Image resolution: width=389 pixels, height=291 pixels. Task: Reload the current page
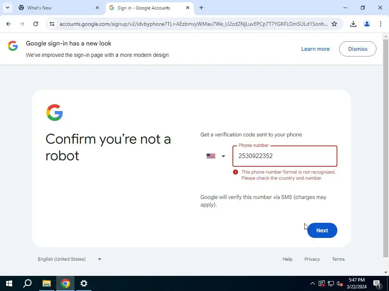[36, 24]
